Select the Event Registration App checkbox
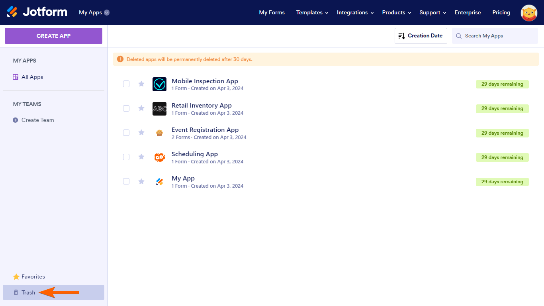544x306 pixels. click(x=126, y=133)
